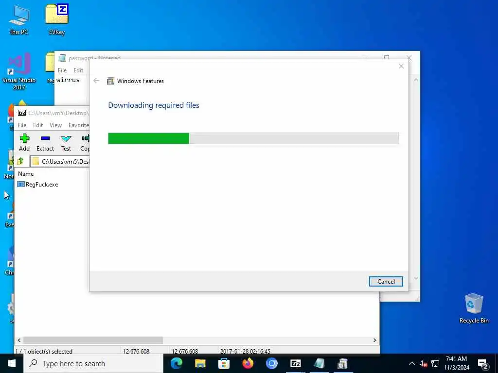Click the word wirrus in Notepad
The width and height of the screenshot is (498, 373).
click(68, 80)
